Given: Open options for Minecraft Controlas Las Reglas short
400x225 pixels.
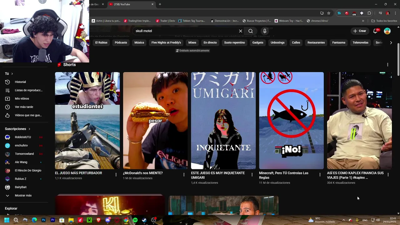Looking at the screenshot, I should (x=320, y=175).
